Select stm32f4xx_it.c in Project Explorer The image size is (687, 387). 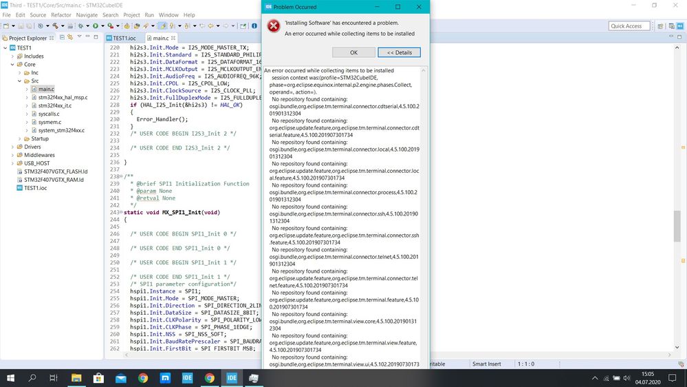pos(55,106)
